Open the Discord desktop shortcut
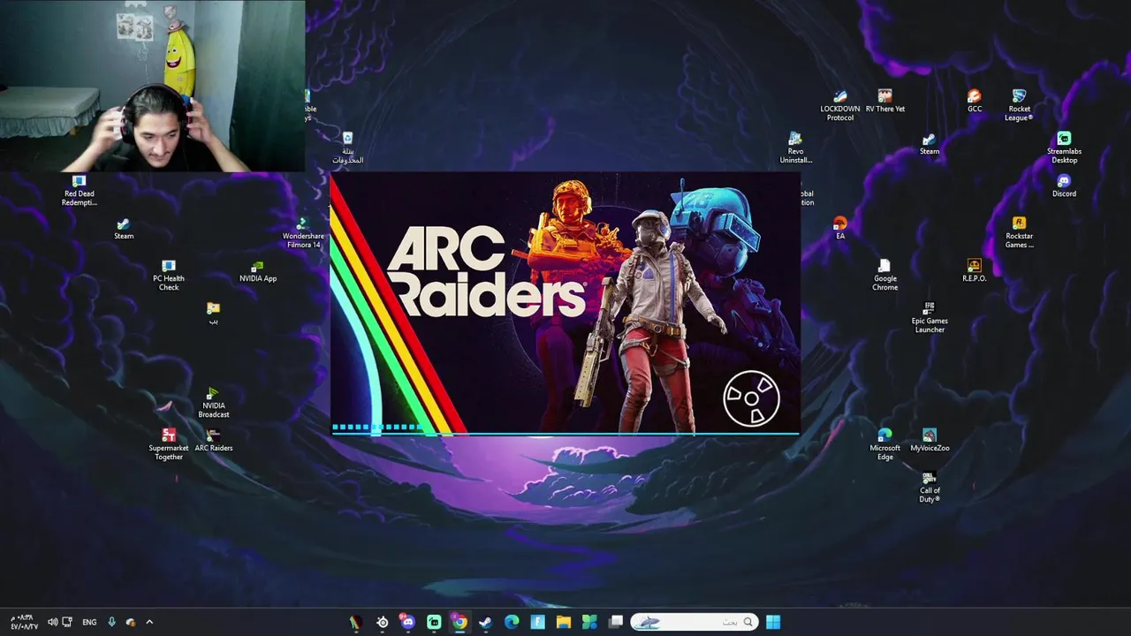1131x636 pixels. click(x=1064, y=186)
